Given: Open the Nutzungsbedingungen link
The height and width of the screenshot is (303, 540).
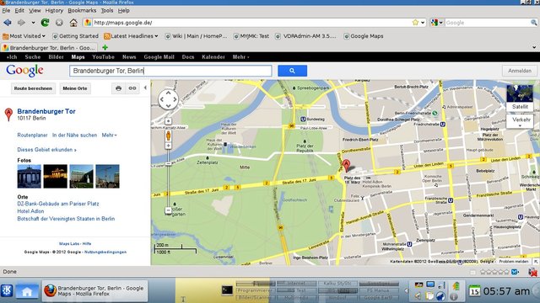Looking at the screenshot, I should pyautogui.click(x=105, y=252).
